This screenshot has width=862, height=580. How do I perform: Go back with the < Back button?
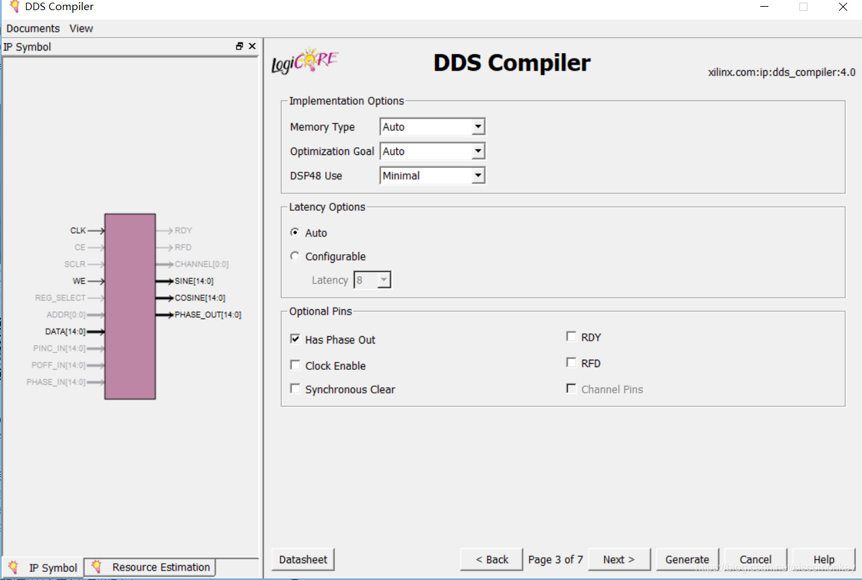pyautogui.click(x=492, y=559)
